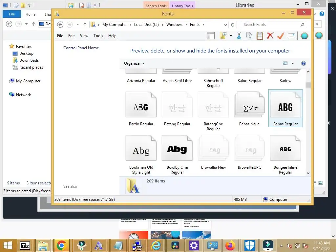Screen dimensions: 336x252
Task: Click the volume muted tray icon
Action: point(289,245)
